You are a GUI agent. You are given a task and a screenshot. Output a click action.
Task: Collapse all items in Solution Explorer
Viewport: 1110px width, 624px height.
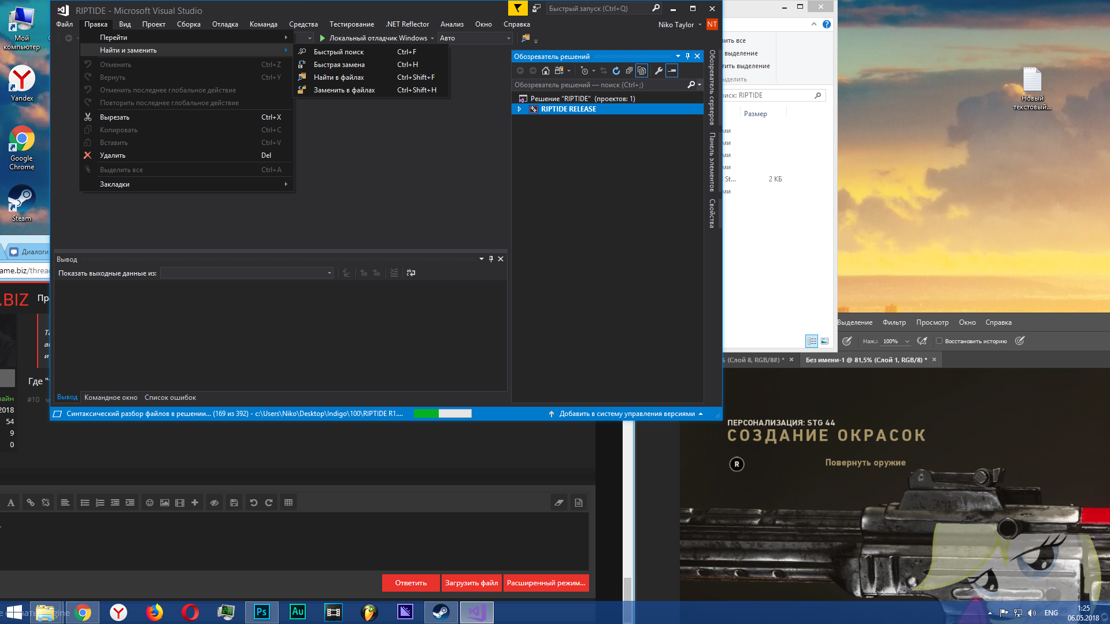coord(629,70)
